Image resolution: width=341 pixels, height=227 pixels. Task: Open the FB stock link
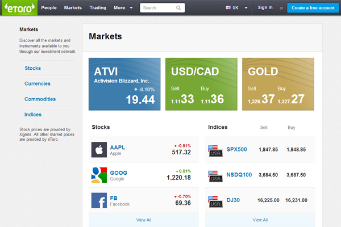pyautogui.click(x=114, y=198)
